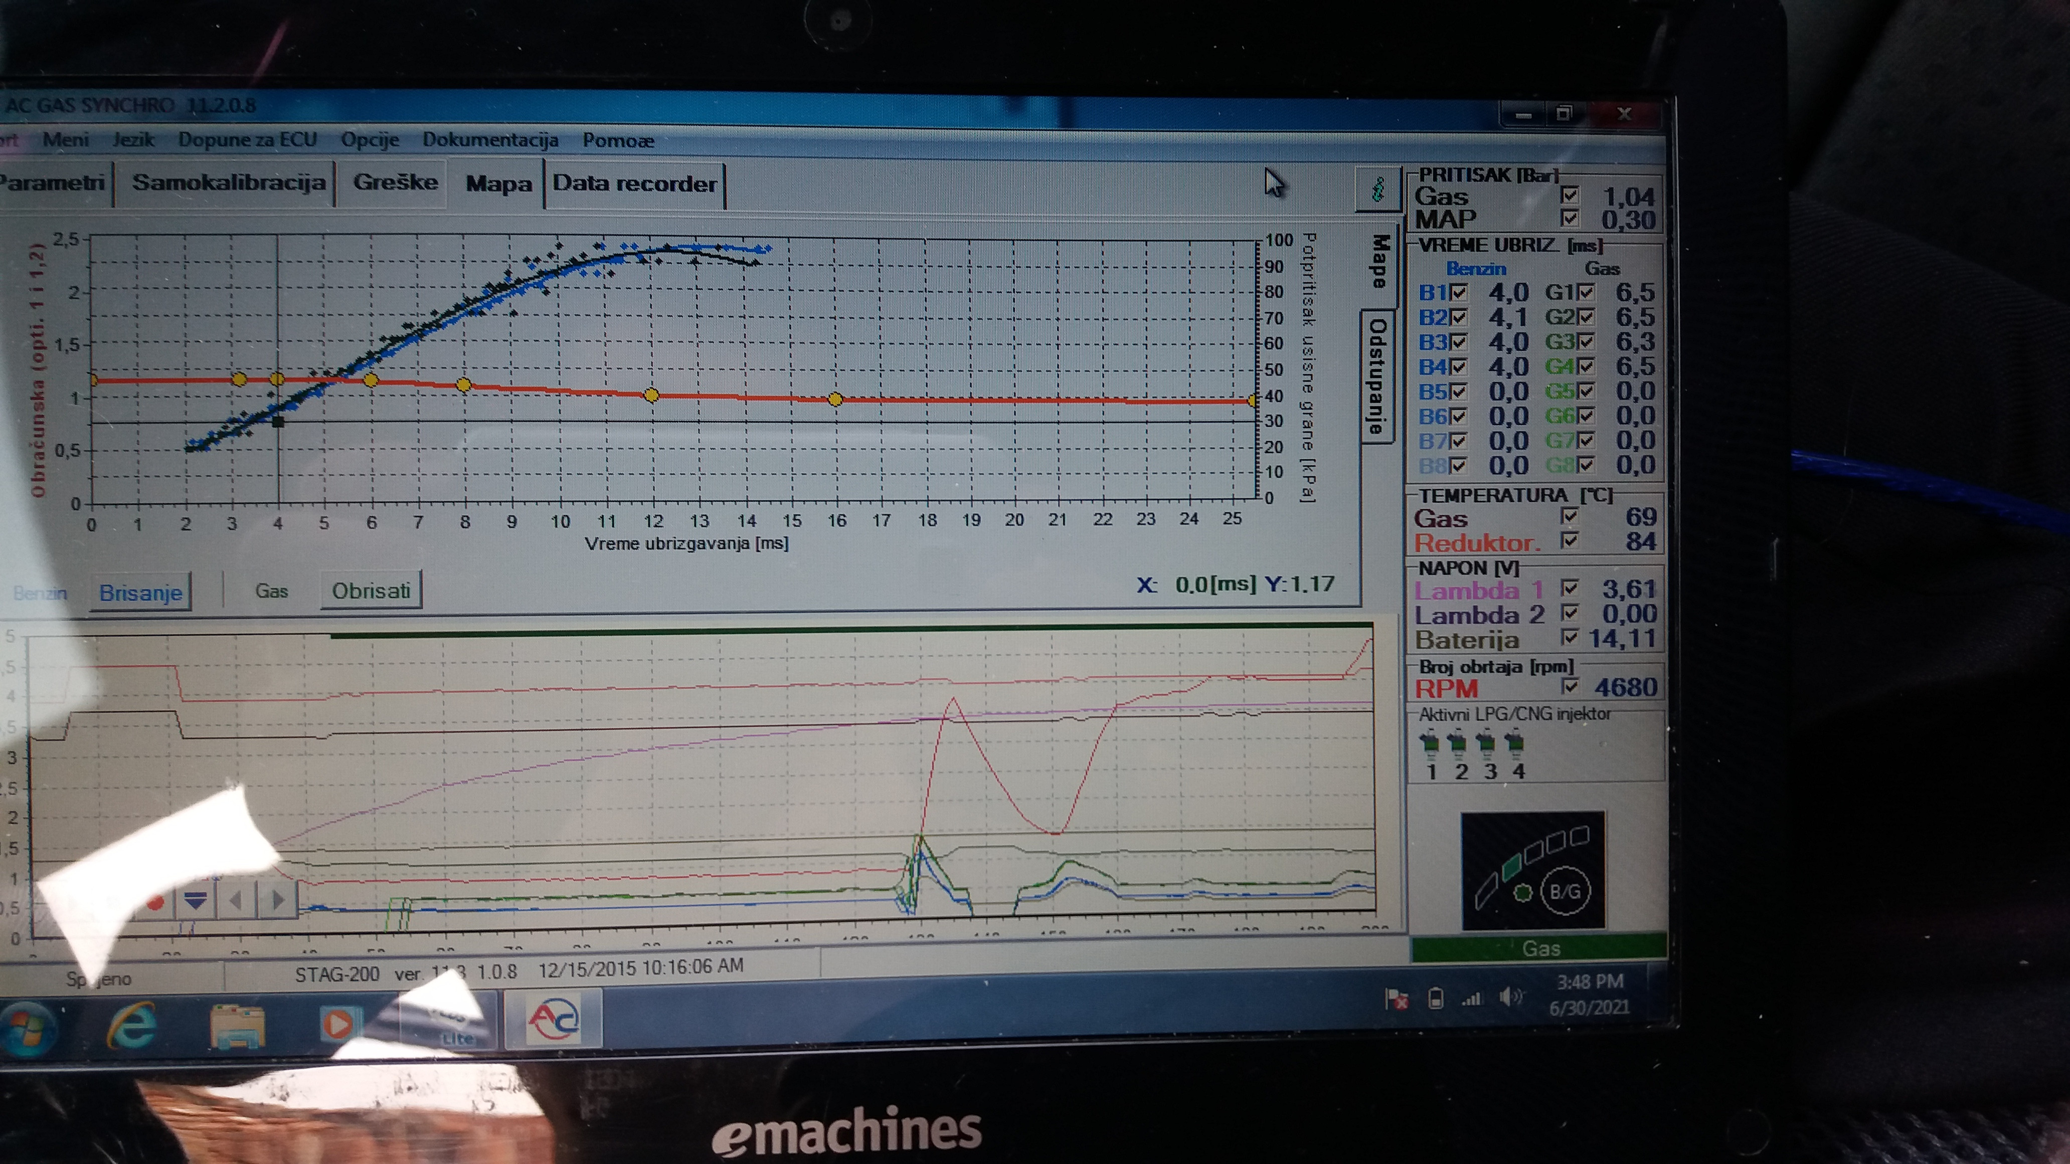2070x1164 pixels.
Task: Click the yellow multiplier point at 16 ms
Action: point(835,399)
